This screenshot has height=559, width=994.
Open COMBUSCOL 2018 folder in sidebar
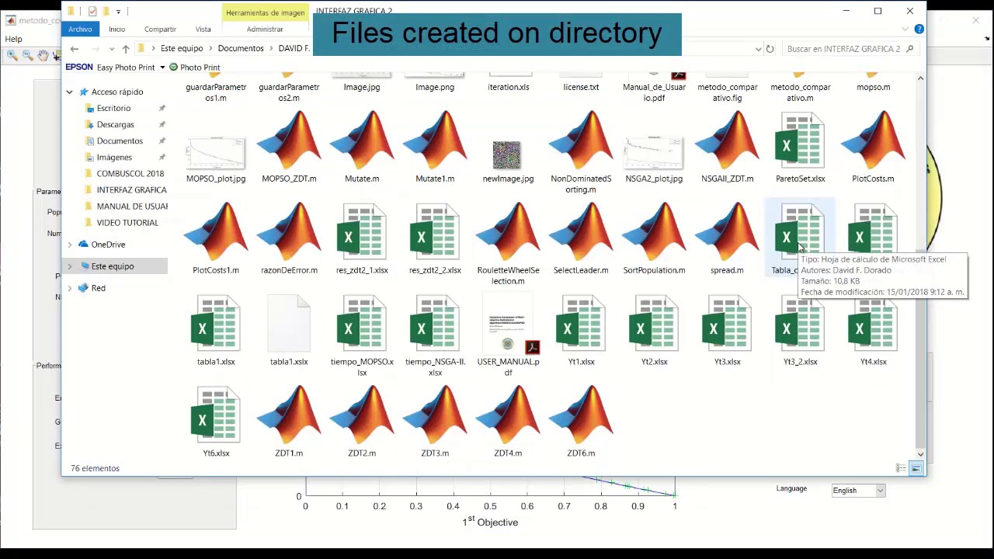tap(130, 173)
